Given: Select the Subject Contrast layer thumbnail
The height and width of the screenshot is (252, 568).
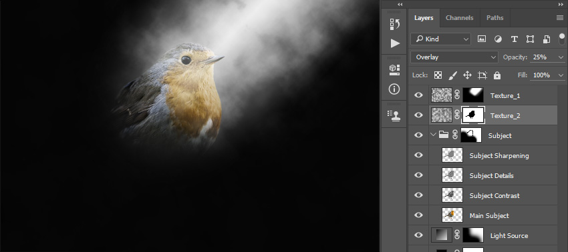Looking at the screenshot, I should tap(452, 195).
